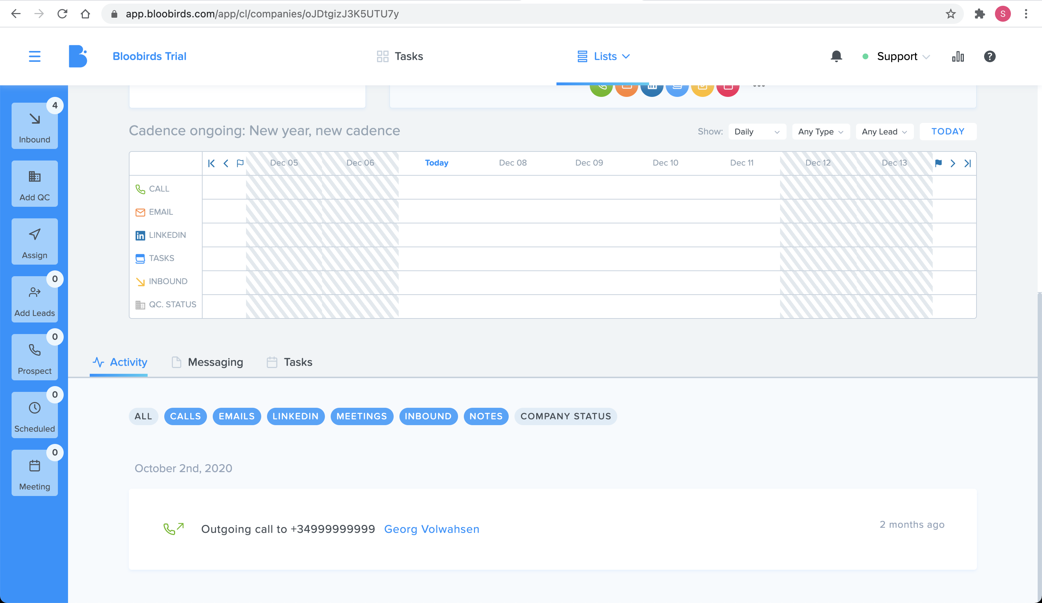Open the Add QC sidebar tile

pyautogui.click(x=35, y=183)
